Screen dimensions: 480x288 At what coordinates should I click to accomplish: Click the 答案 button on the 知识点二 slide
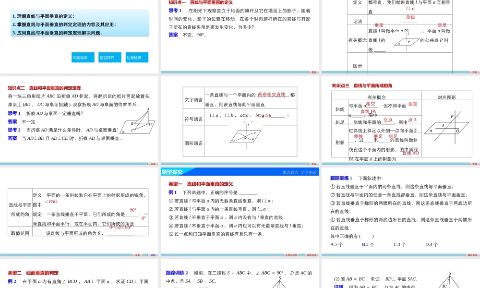(x=153, y=164)
